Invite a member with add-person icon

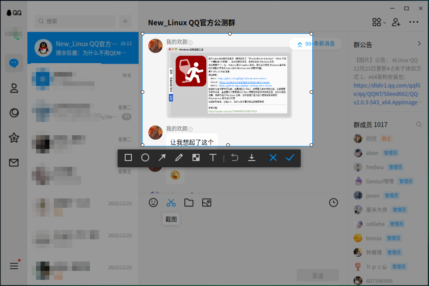396,22
